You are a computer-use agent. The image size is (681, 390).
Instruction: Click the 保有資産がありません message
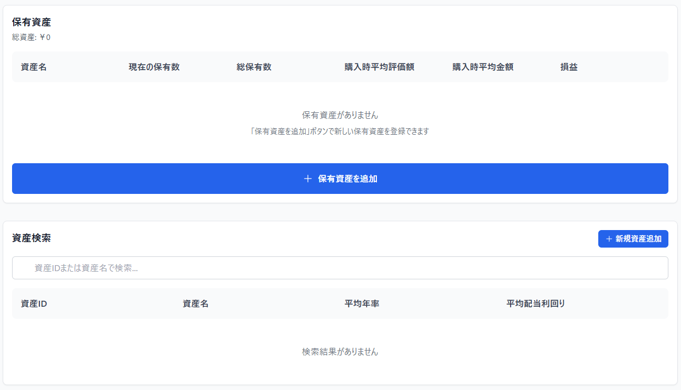[340, 115]
